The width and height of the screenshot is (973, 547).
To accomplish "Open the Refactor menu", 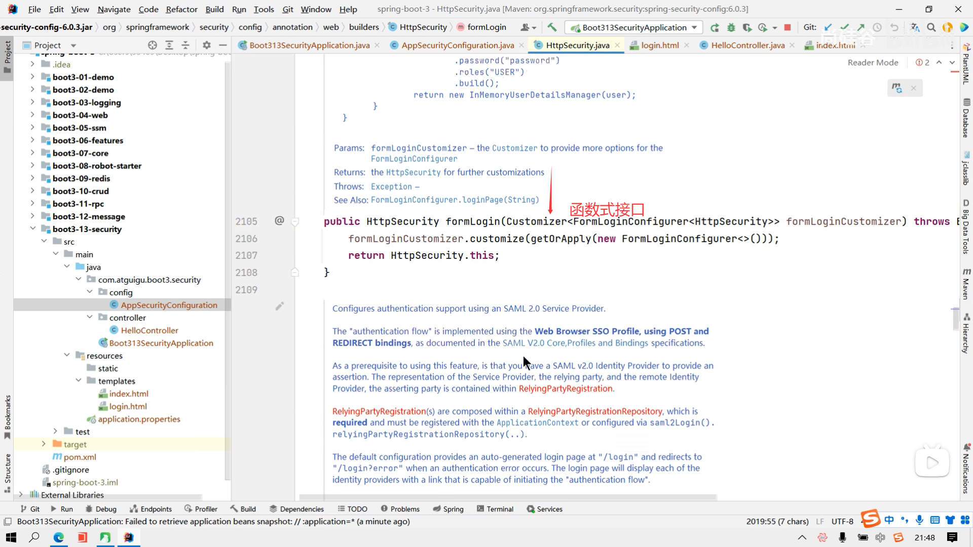I will pos(181,9).
